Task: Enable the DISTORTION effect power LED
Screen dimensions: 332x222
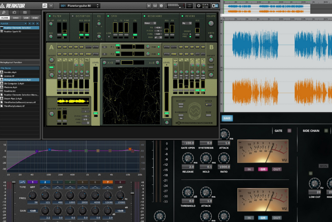Action: (72, 16)
